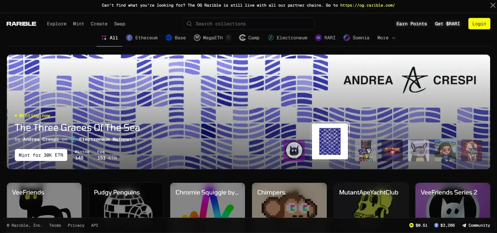This screenshot has width=497, height=233.
Task: Click the $3,286 ETH price
Action: pos(447,225)
